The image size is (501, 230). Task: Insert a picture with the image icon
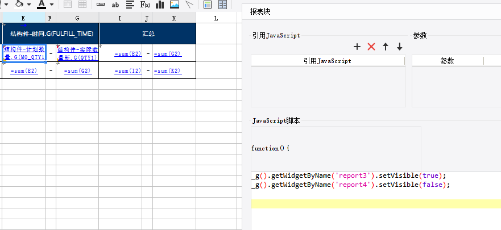coord(175,5)
